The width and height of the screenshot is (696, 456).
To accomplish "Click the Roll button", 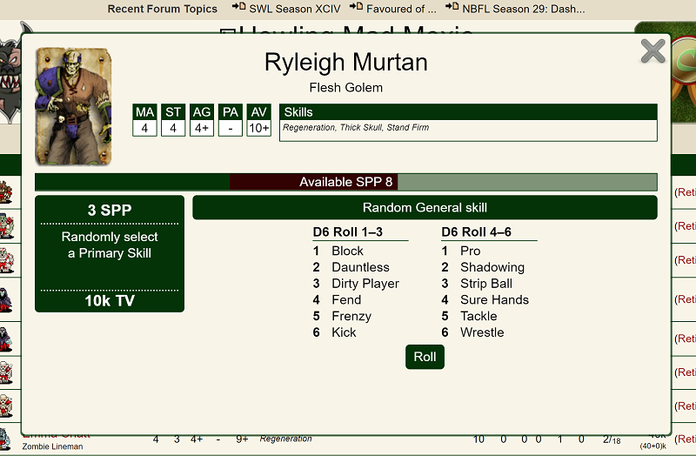I will tap(425, 357).
